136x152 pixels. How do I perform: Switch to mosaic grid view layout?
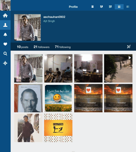[110, 7]
